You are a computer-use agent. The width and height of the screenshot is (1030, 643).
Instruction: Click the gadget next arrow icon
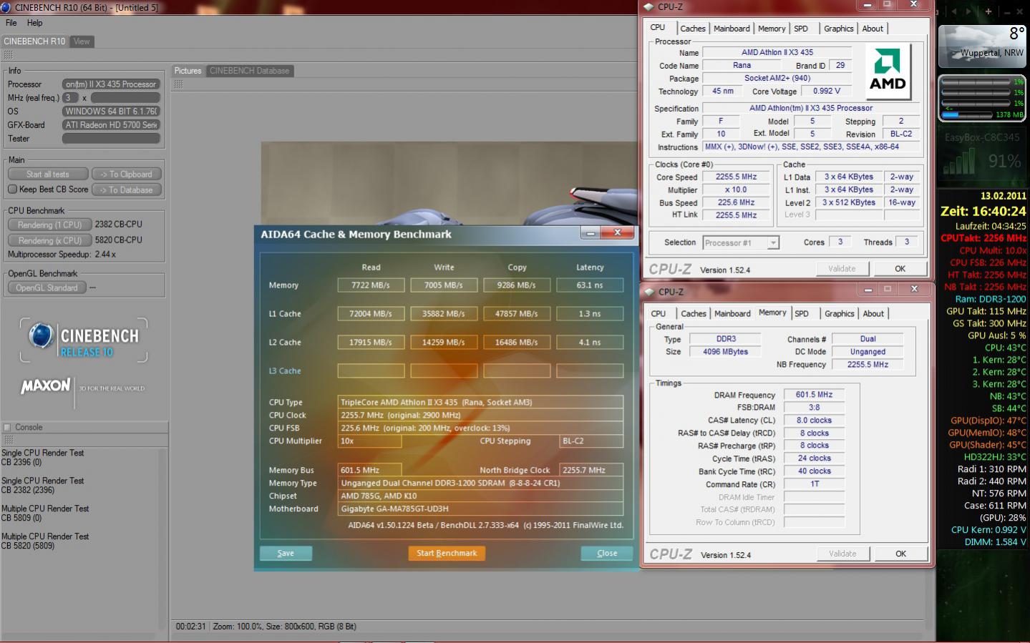968,11
